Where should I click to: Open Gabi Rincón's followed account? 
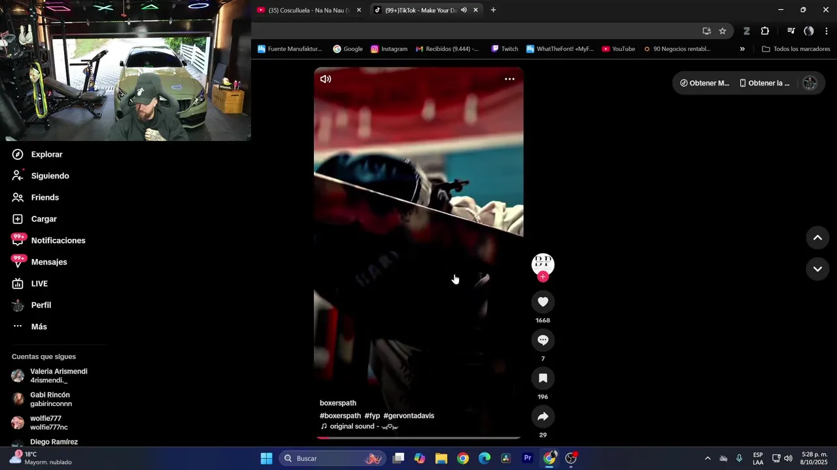click(42, 399)
